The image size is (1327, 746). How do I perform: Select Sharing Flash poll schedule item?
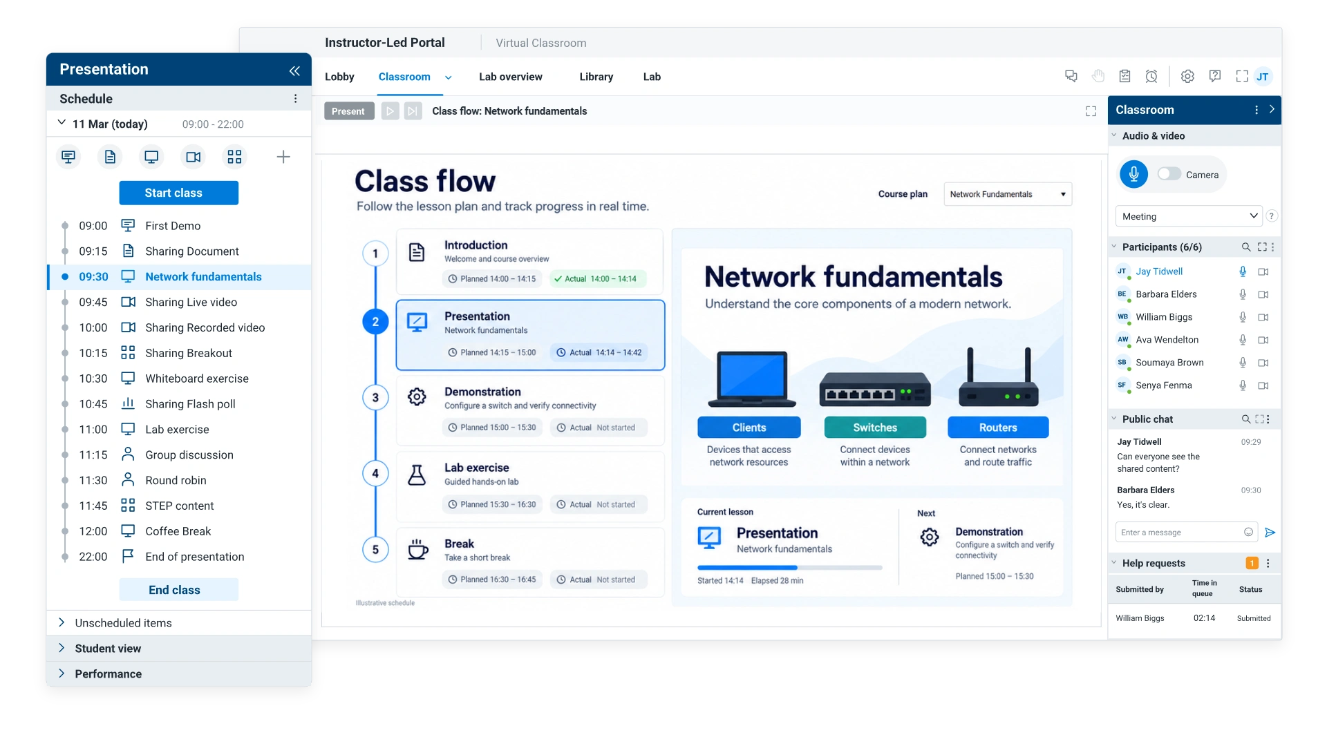[179, 404]
